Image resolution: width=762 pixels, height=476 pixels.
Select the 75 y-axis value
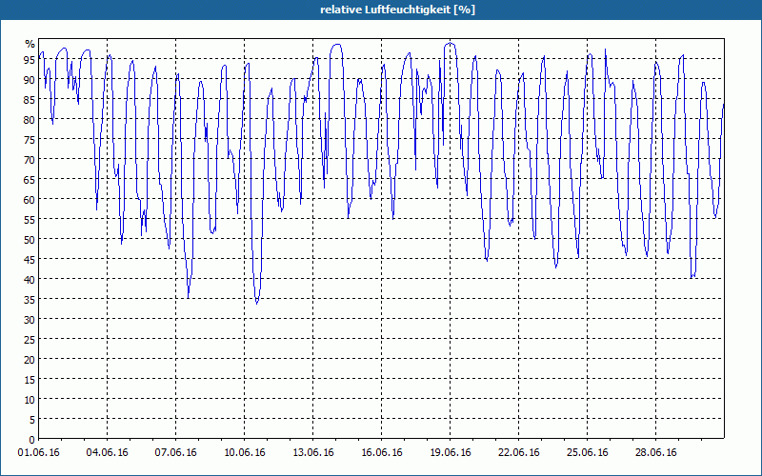pos(30,139)
